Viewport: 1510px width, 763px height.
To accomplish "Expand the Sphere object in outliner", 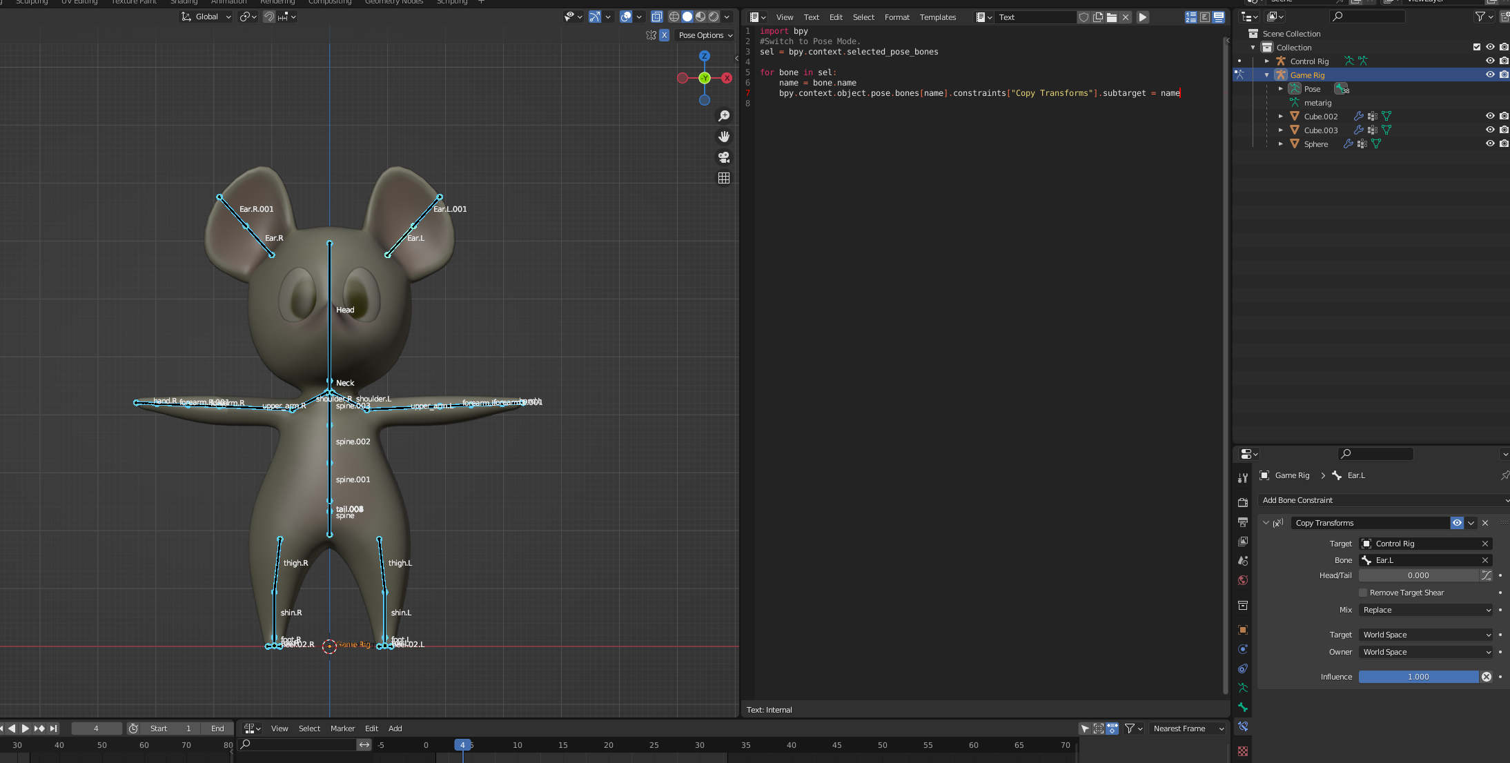I will pyautogui.click(x=1281, y=144).
